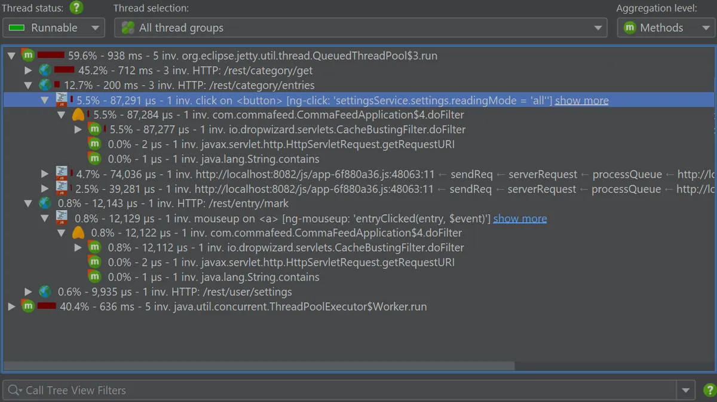
Task: Click the horizontal scrollbar under call tree
Action: click(259, 366)
